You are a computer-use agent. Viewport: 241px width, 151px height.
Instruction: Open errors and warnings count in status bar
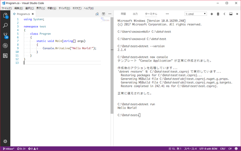click(33, 149)
